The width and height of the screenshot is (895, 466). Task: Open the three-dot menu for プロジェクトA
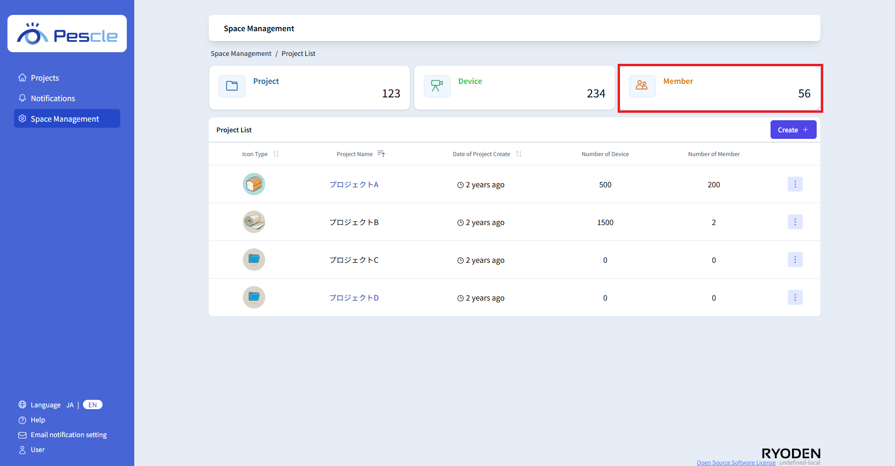795,185
